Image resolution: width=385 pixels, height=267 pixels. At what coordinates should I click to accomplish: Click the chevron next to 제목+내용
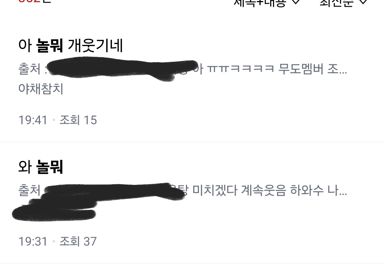(x=296, y=1)
